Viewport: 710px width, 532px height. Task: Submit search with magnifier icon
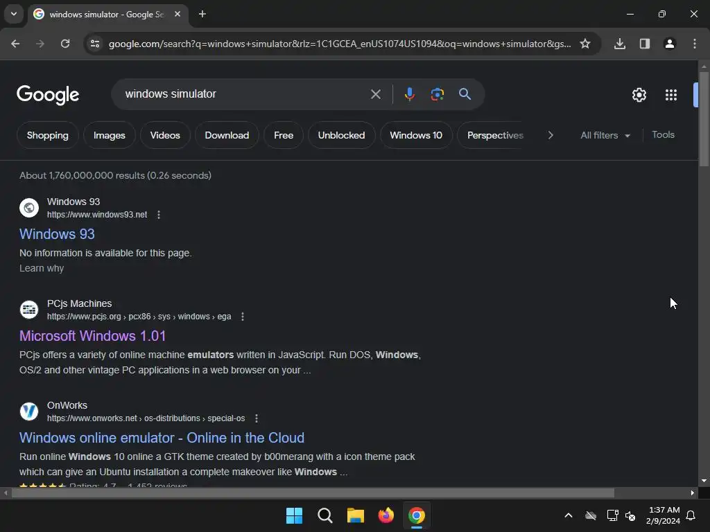[465, 94]
